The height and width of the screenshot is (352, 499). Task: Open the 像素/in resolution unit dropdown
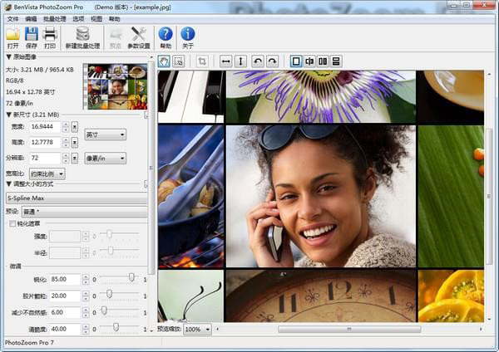pyautogui.click(x=105, y=158)
